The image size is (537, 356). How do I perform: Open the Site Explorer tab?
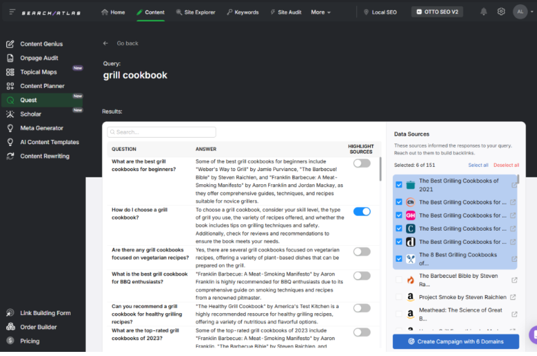click(x=195, y=12)
